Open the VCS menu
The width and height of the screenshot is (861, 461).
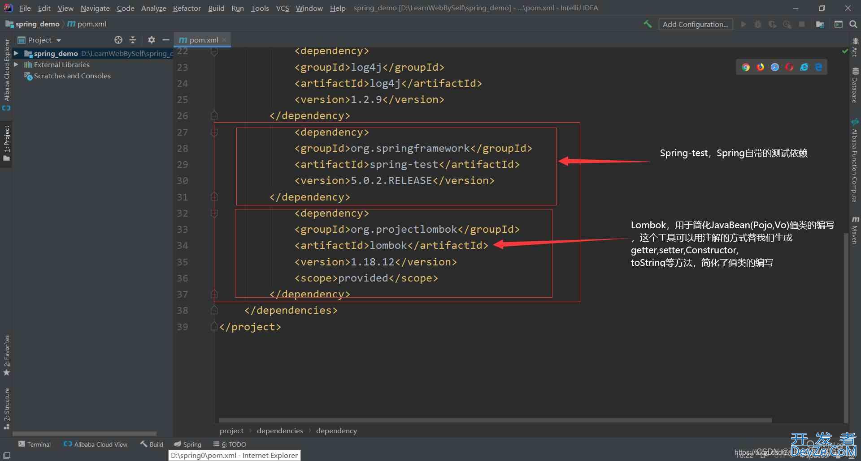[x=283, y=8]
